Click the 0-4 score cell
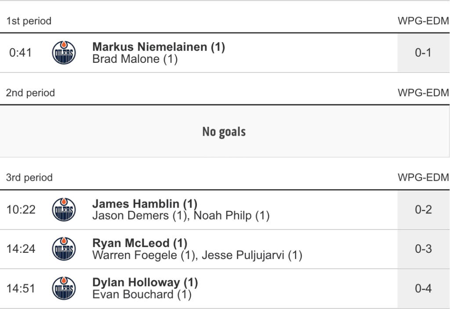 pyautogui.click(x=423, y=289)
